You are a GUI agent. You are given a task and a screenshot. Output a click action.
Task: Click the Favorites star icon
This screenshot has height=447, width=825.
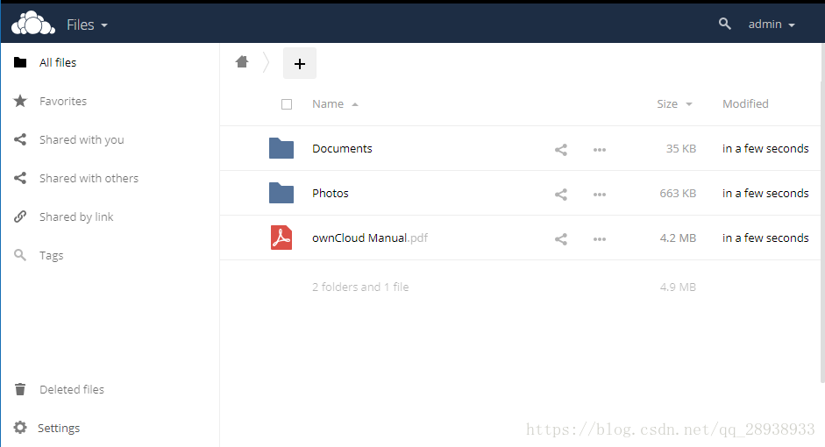point(20,101)
